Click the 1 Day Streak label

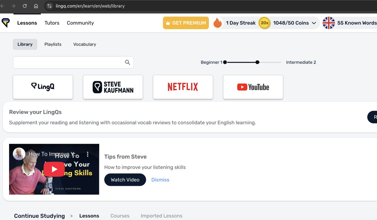[241, 23]
